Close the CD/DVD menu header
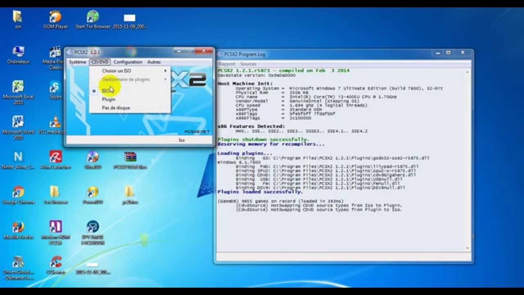524x295 pixels. click(x=100, y=62)
